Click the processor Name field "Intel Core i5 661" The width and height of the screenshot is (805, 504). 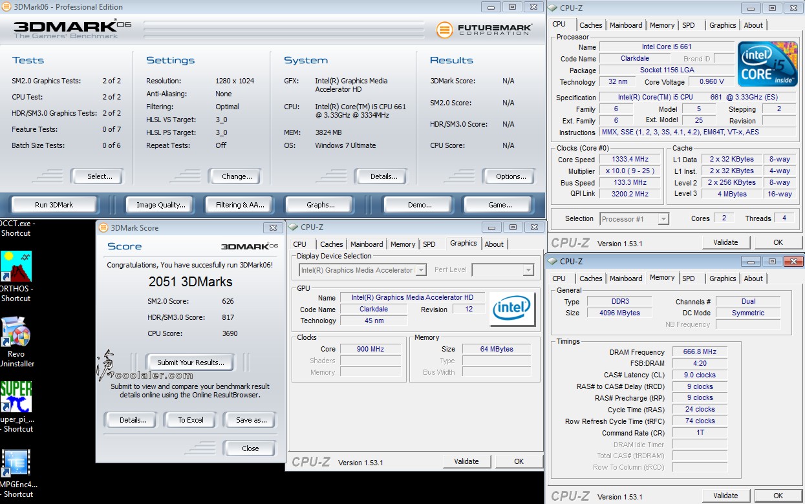[666, 47]
